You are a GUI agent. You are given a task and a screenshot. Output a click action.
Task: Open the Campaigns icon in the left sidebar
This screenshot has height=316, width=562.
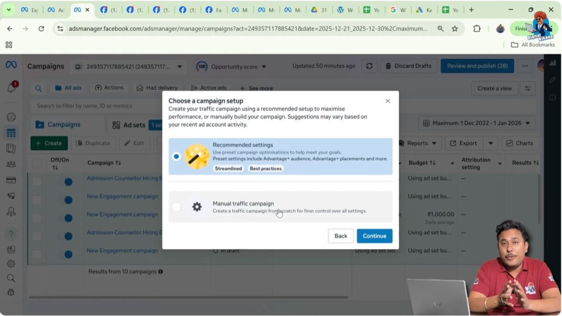coord(12,132)
